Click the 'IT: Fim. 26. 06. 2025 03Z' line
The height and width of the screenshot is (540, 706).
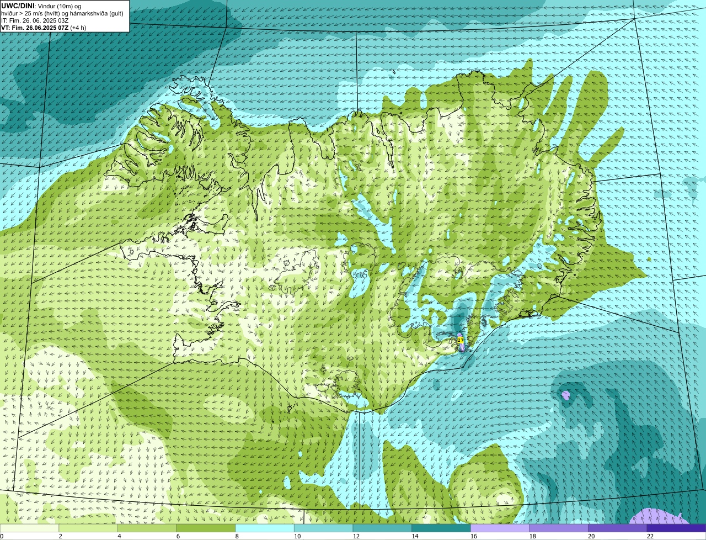(x=35, y=20)
